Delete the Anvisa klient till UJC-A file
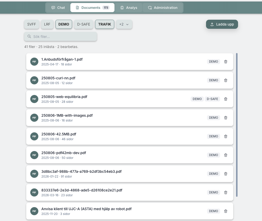The image size is (262, 221). point(226,211)
